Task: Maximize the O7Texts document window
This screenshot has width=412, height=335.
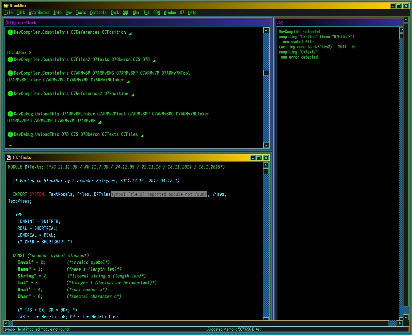Action: (259, 158)
